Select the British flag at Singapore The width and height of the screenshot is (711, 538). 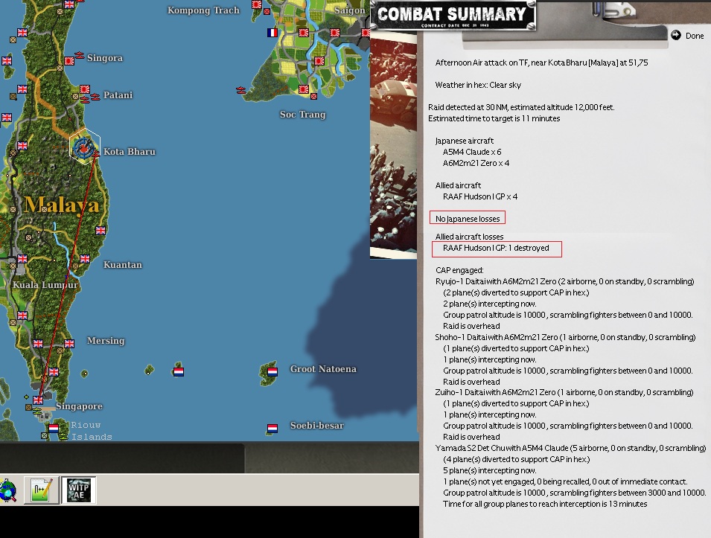[38, 400]
